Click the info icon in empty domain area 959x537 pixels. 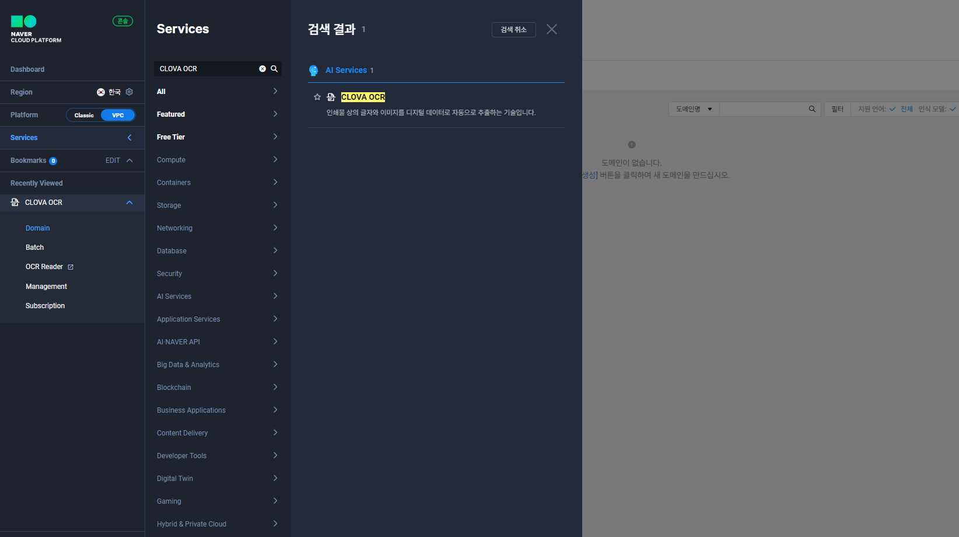click(x=632, y=145)
